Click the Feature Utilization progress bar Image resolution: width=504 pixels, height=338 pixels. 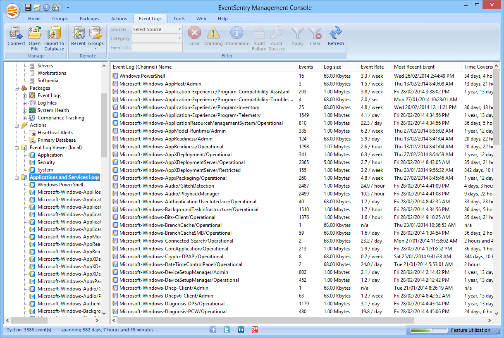[x=429, y=330]
